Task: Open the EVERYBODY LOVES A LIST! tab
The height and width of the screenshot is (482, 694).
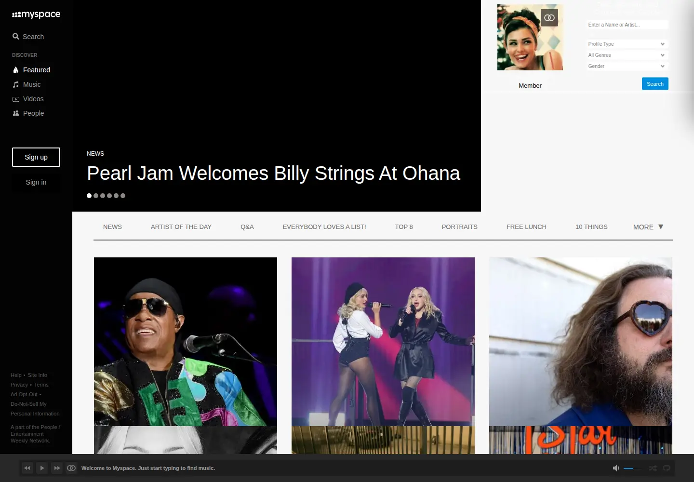Action: tap(324, 227)
